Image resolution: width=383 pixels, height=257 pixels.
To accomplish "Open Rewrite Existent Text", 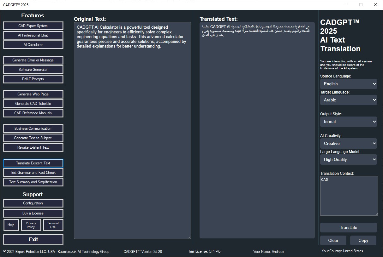I will pos(33,147).
